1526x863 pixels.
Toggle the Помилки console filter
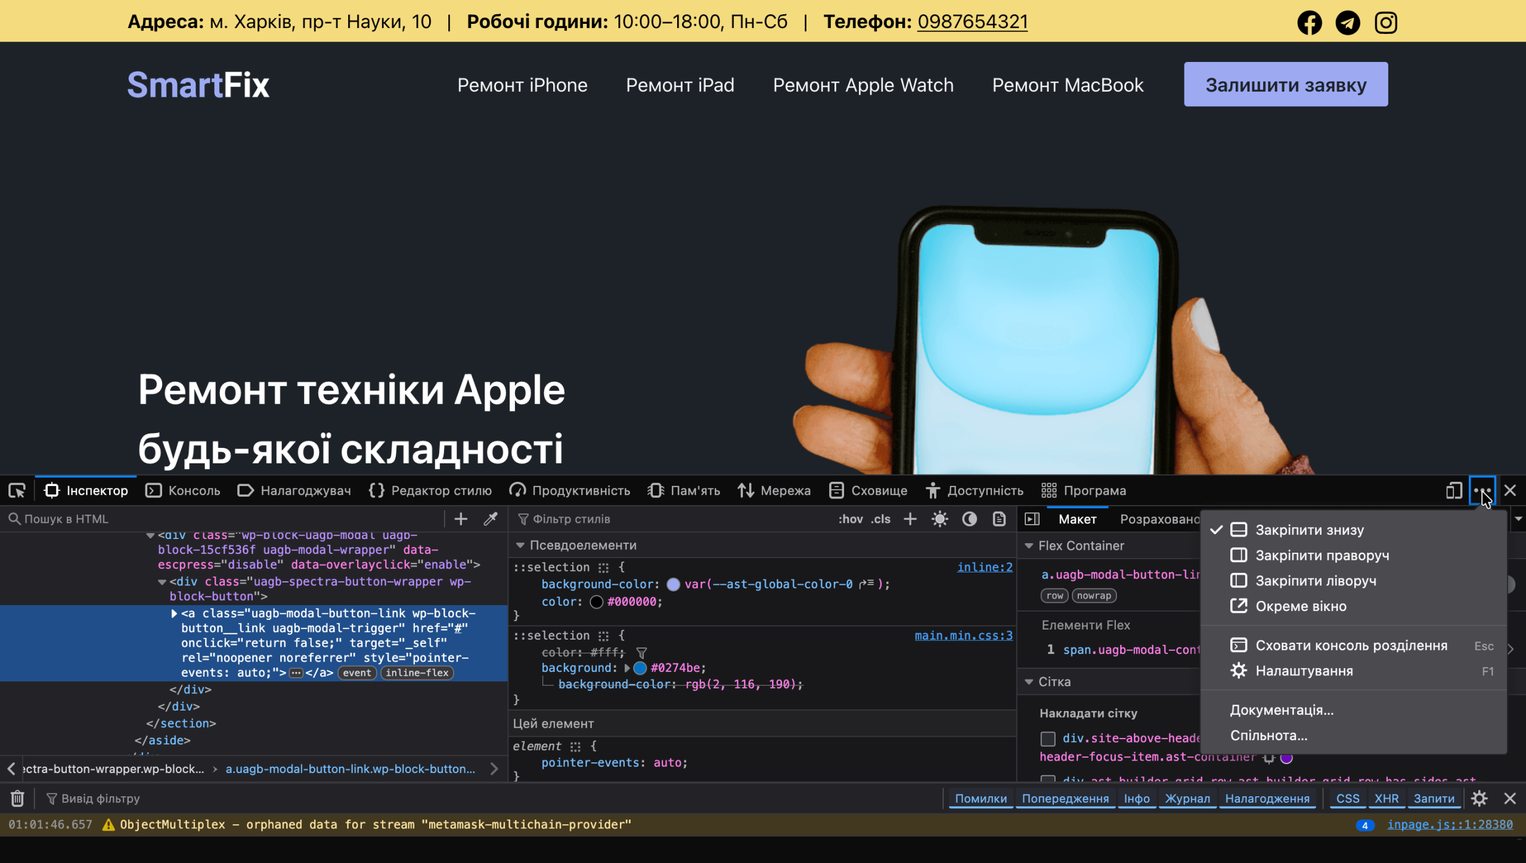click(981, 798)
